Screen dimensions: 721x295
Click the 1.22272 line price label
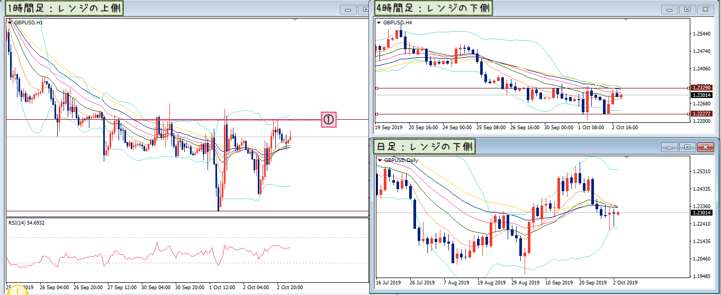tap(701, 114)
